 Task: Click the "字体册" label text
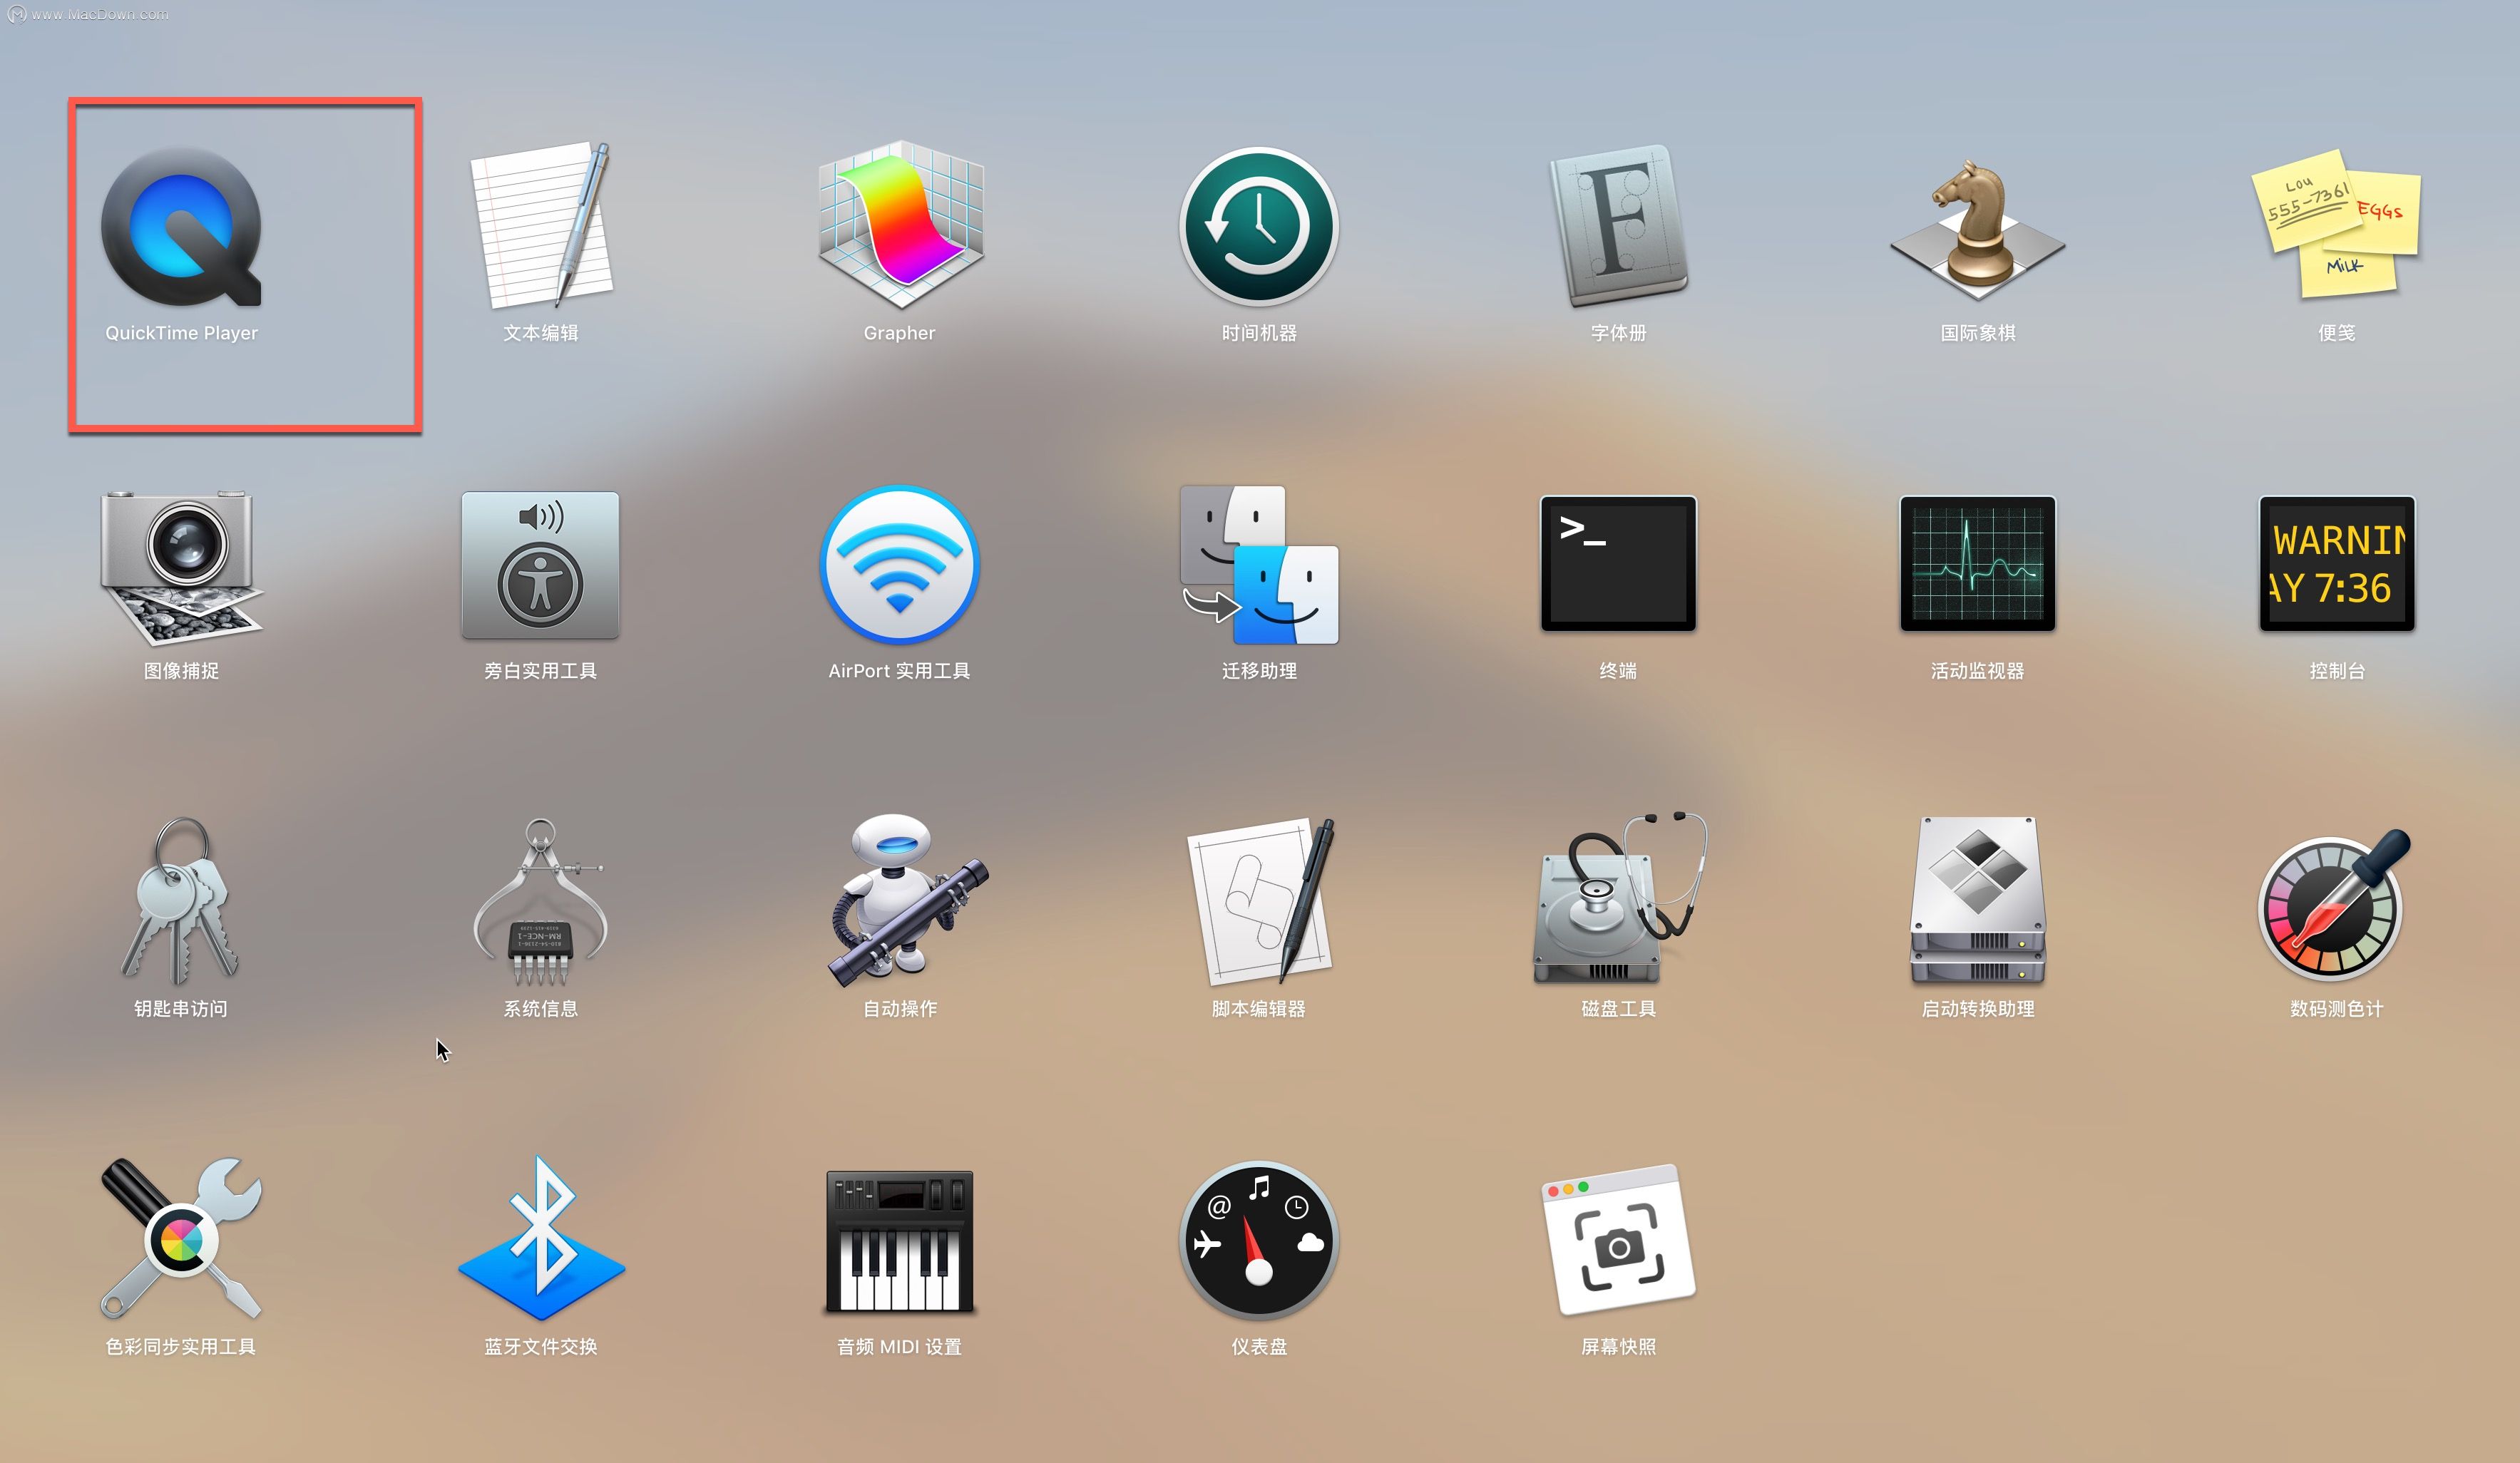click(x=1618, y=333)
